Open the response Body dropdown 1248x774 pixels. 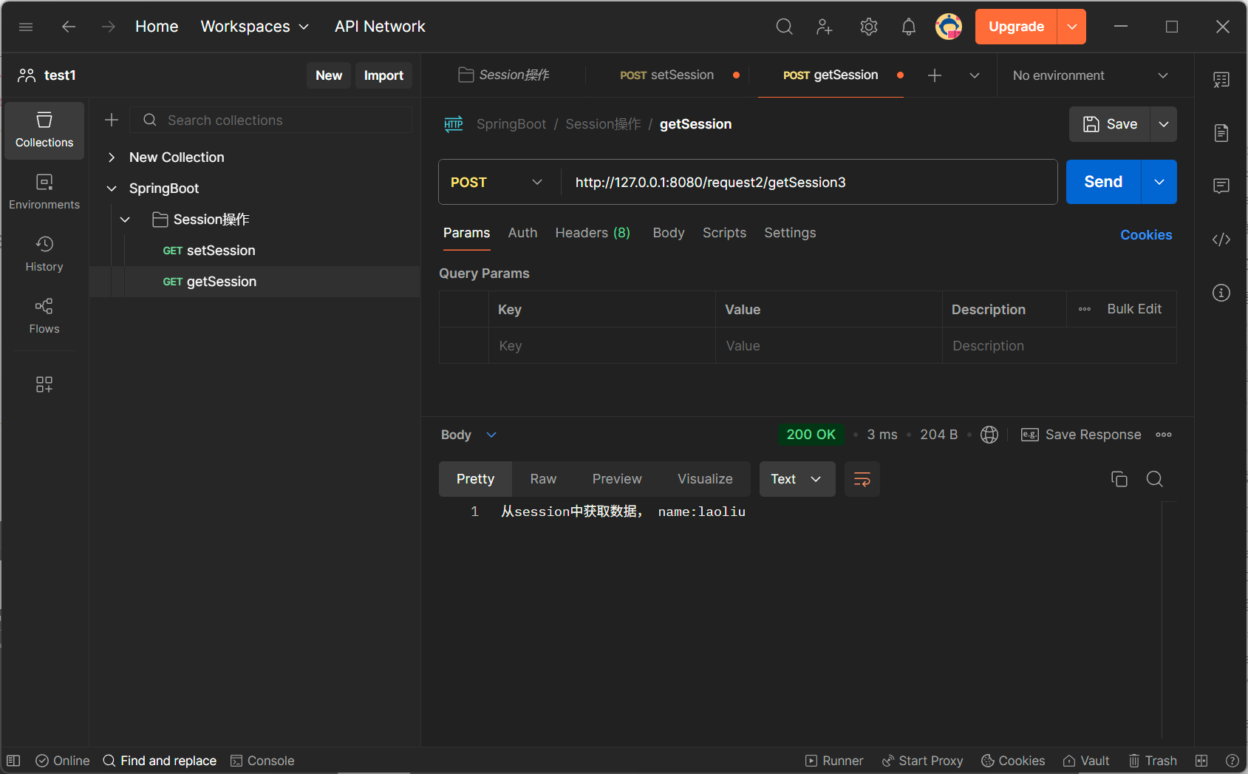(468, 435)
